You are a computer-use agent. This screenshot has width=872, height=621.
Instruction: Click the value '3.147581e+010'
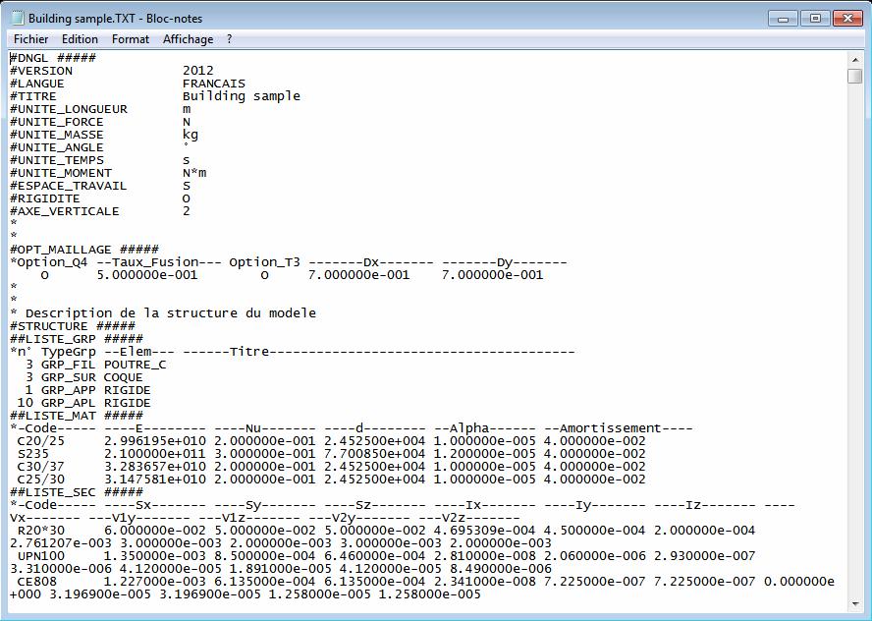154,480
